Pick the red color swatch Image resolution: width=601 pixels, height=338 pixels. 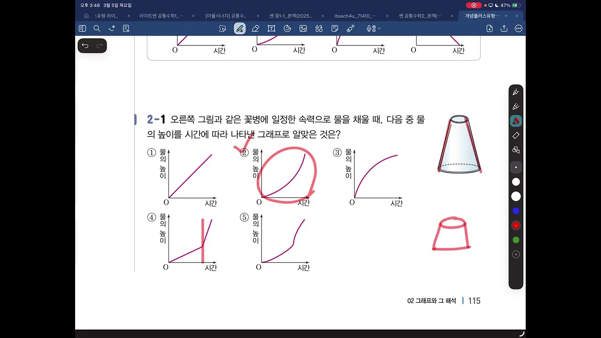516,225
